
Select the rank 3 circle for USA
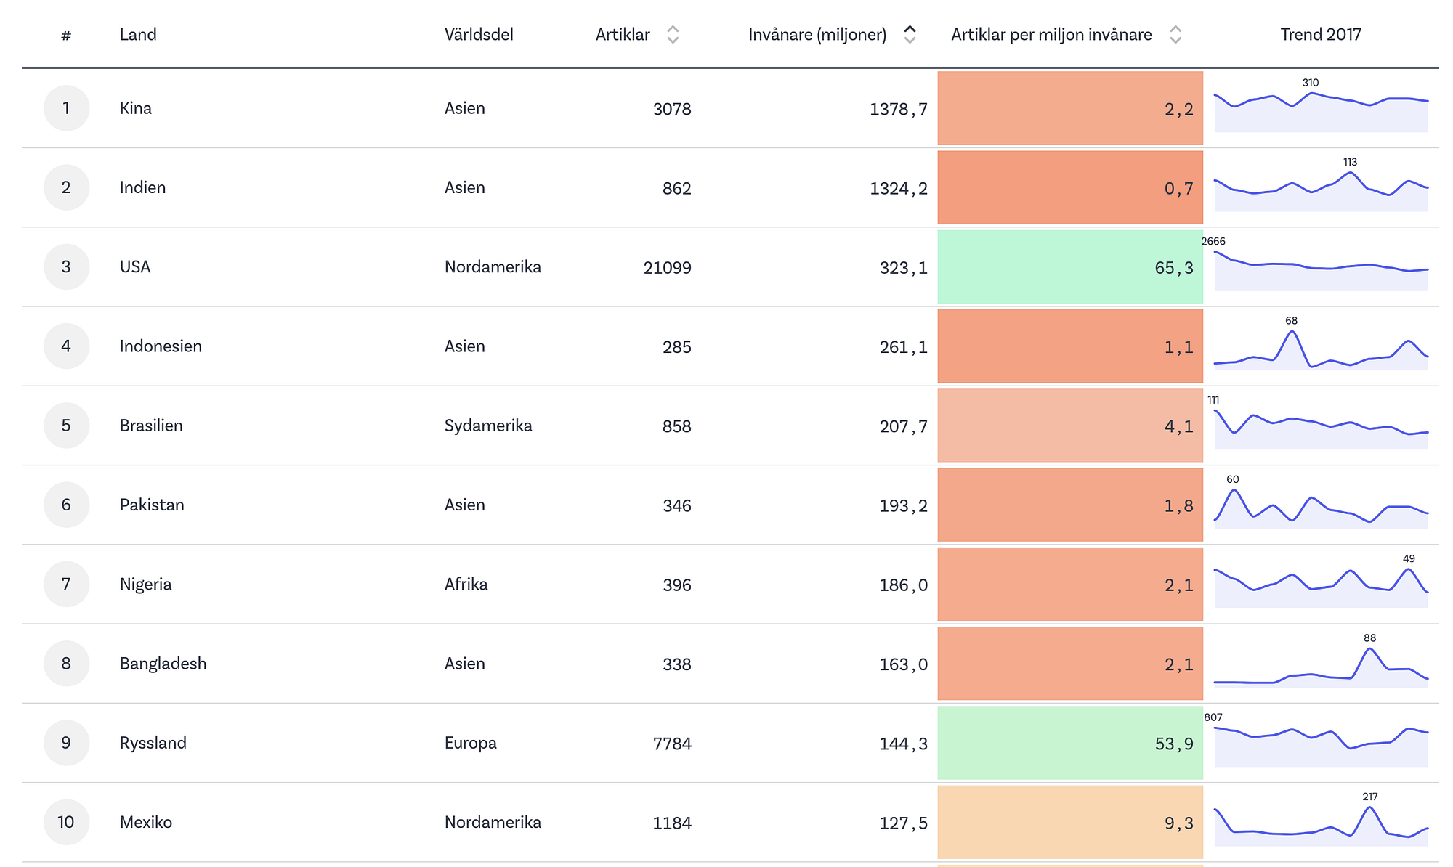pyautogui.click(x=66, y=266)
